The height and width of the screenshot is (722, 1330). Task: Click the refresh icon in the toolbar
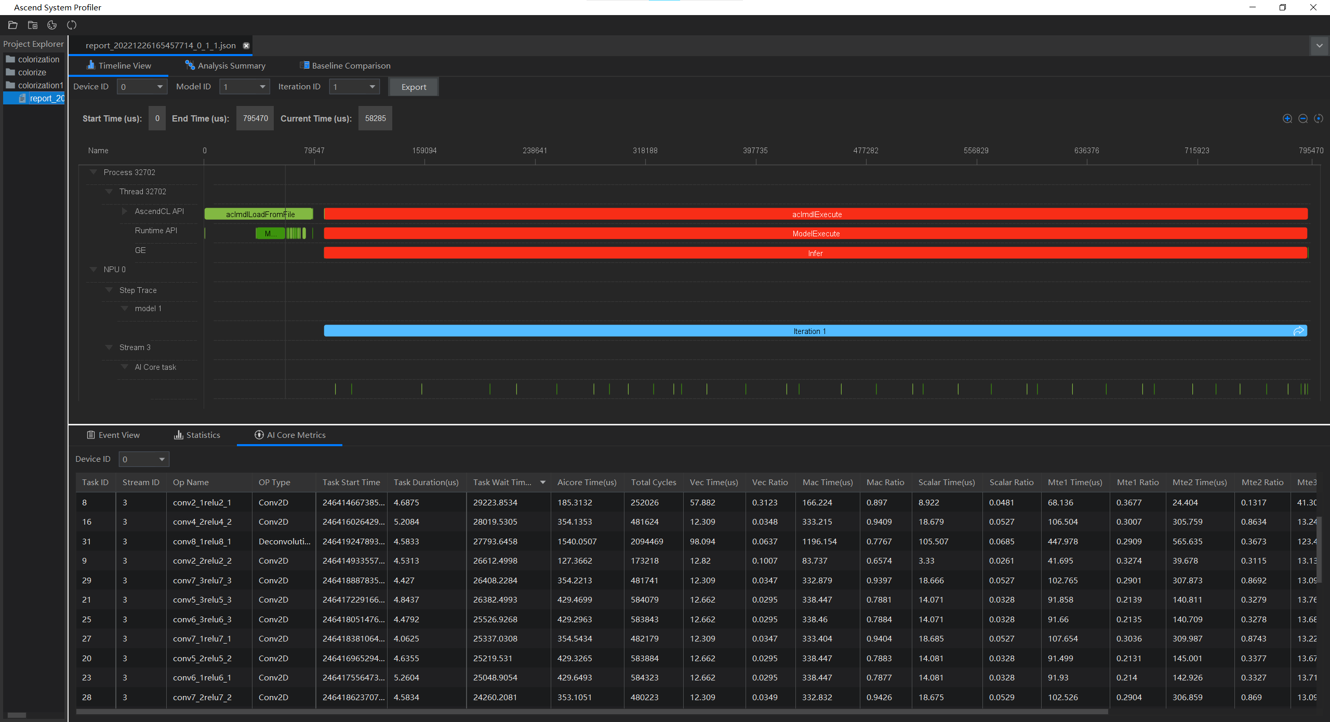[72, 25]
